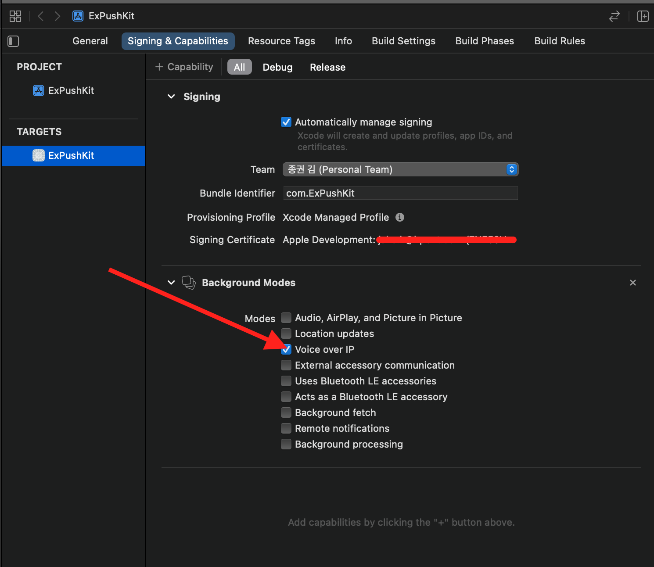Click the Bundle Identifier field
Screen dimensions: 654x567
(x=400, y=193)
